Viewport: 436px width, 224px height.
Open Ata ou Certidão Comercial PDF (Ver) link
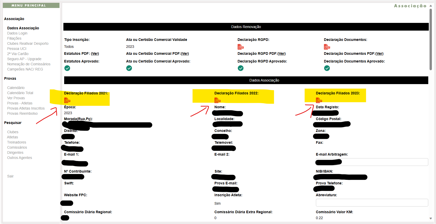coord(185,53)
